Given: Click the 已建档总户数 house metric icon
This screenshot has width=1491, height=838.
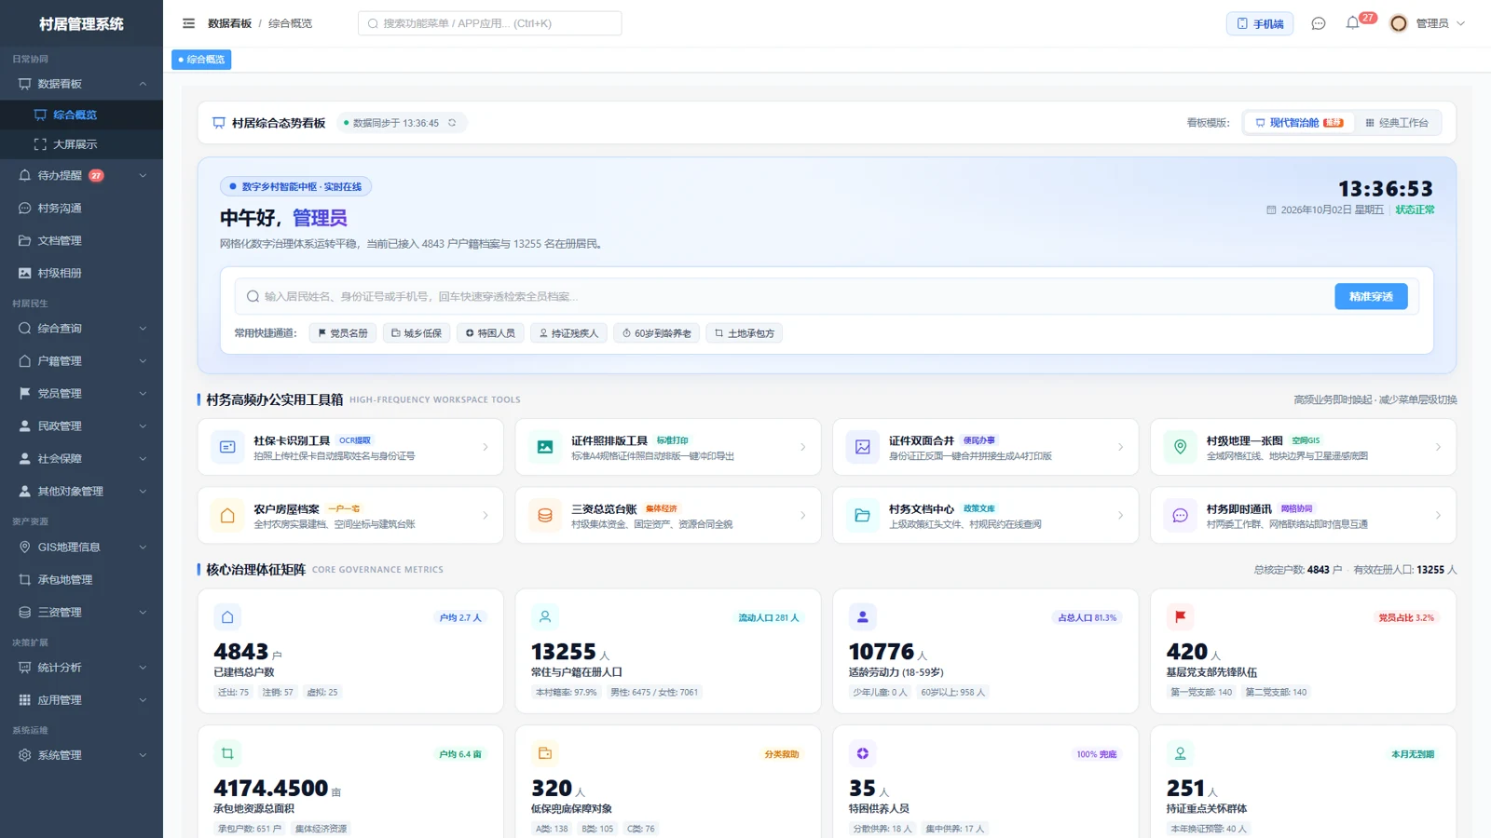Looking at the screenshot, I should tap(227, 616).
